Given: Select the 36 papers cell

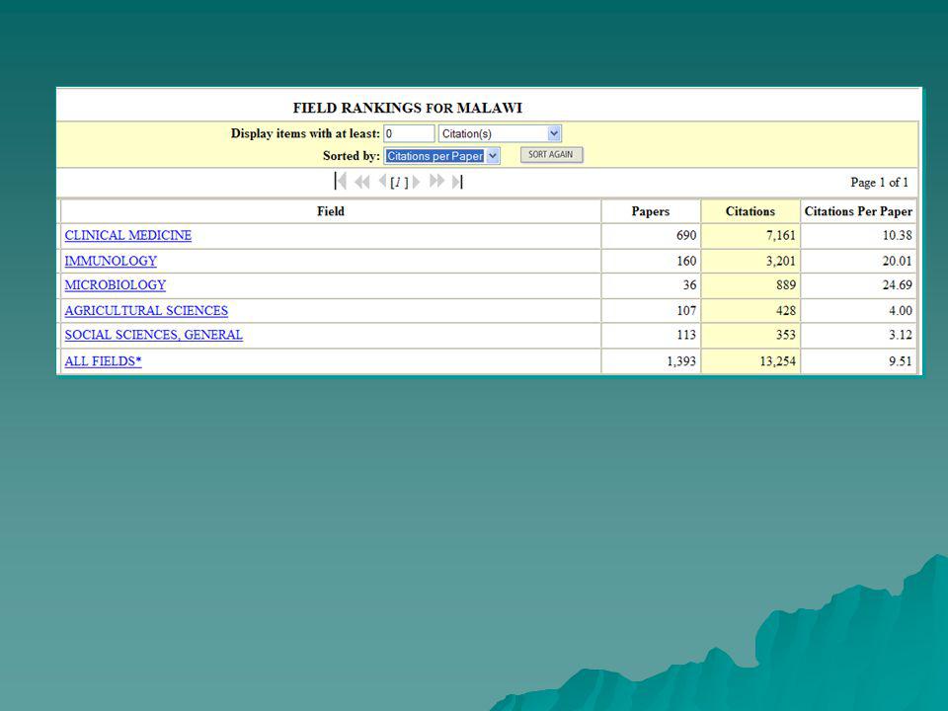Looking at the screenshot, I should (651, 285).
